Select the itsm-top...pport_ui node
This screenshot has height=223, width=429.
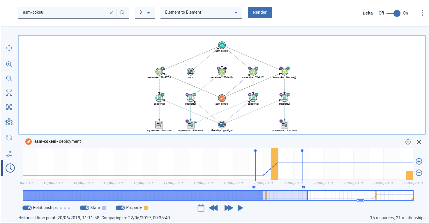pos(222,125)
